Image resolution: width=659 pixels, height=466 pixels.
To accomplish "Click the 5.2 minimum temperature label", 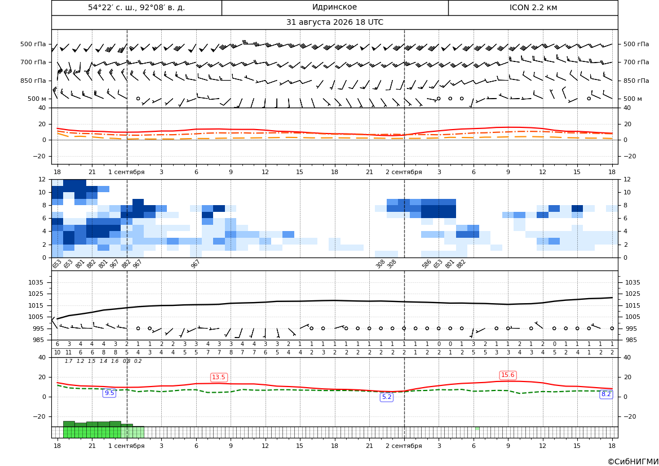I will [x=387, y=397].
